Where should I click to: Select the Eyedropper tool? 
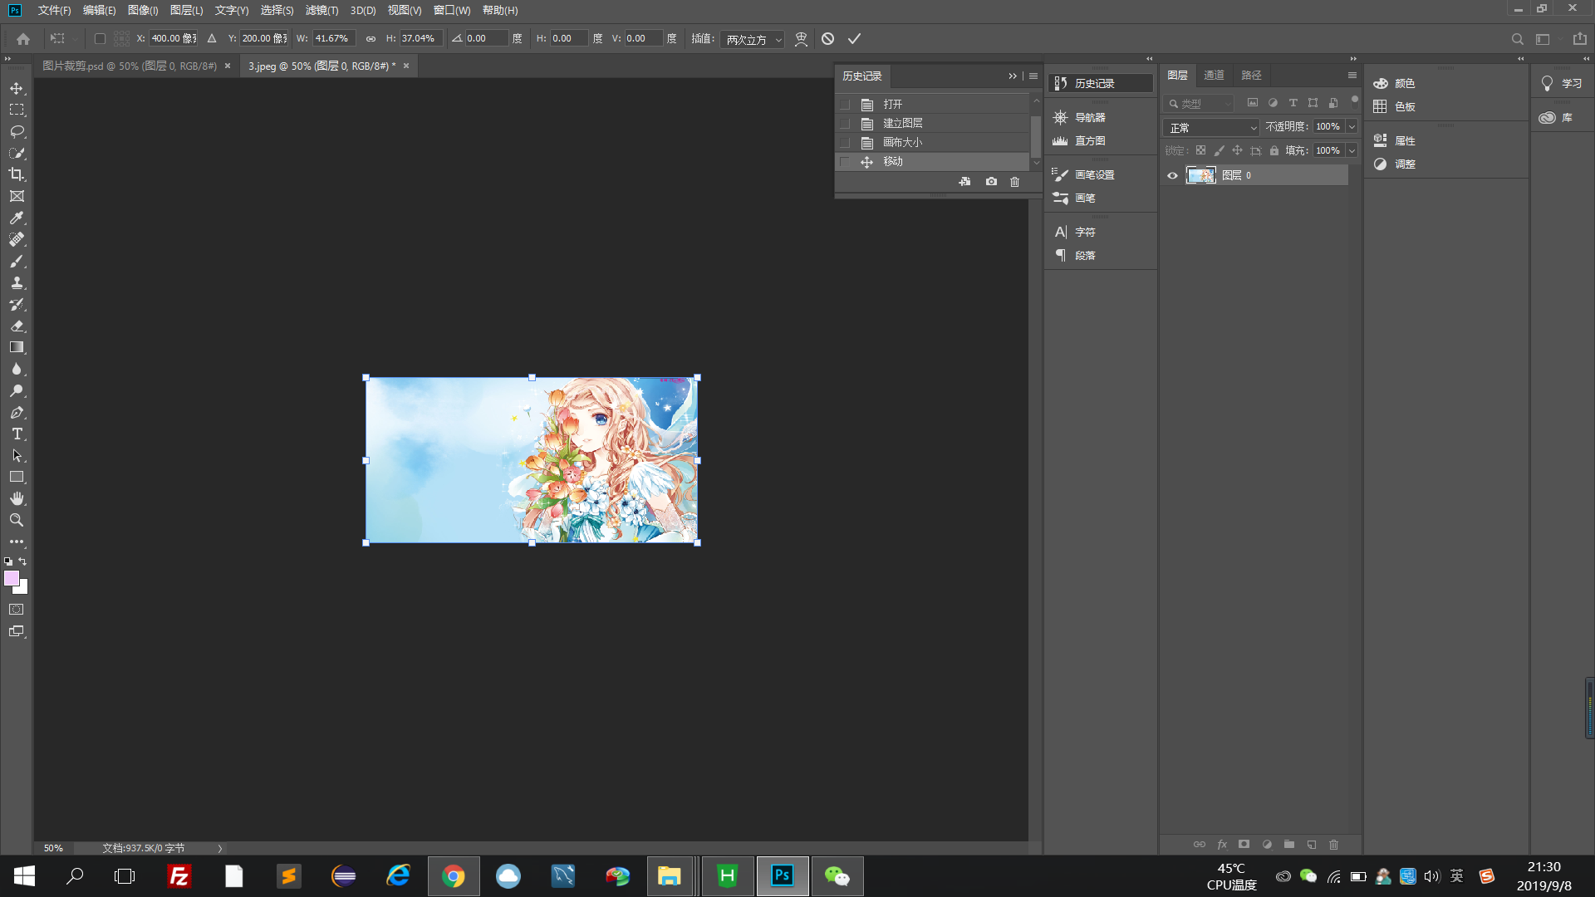tap(17, 218)
